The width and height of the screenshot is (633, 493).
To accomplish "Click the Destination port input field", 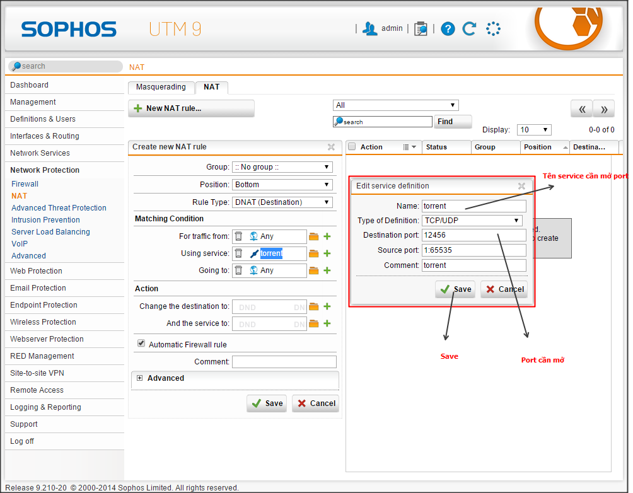I will click(473, 235).
